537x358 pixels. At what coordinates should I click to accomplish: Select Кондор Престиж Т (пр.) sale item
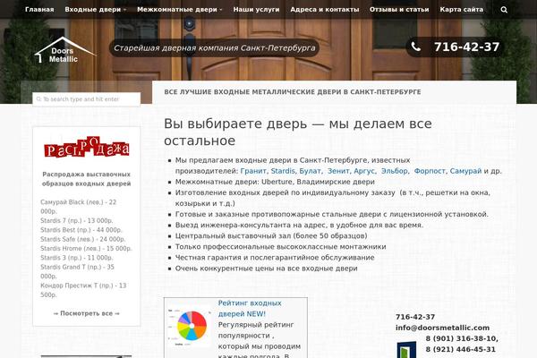click(x=83, y=290)
